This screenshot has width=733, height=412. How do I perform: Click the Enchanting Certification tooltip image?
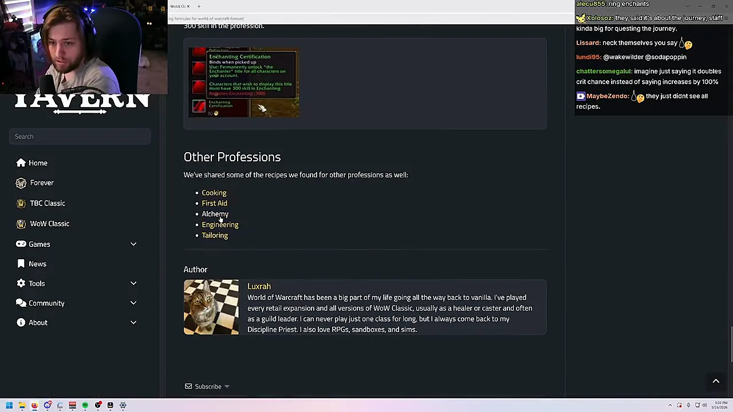click(x=244, y=83)
